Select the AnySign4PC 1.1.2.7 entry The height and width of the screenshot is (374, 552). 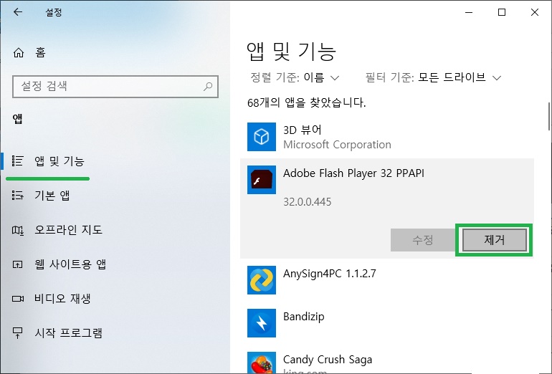[330, 274]
